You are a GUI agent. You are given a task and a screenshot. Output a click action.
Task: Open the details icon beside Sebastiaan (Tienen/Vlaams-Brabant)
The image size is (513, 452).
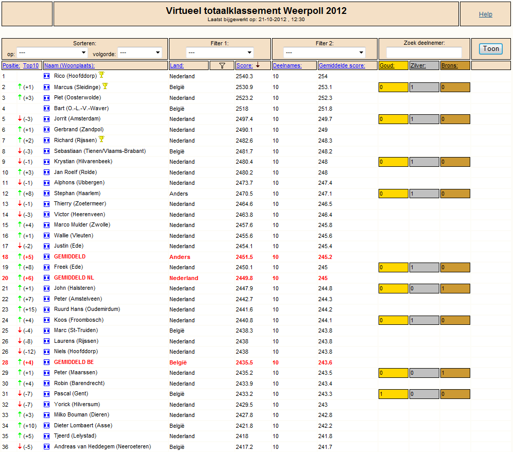pos(46,151)
